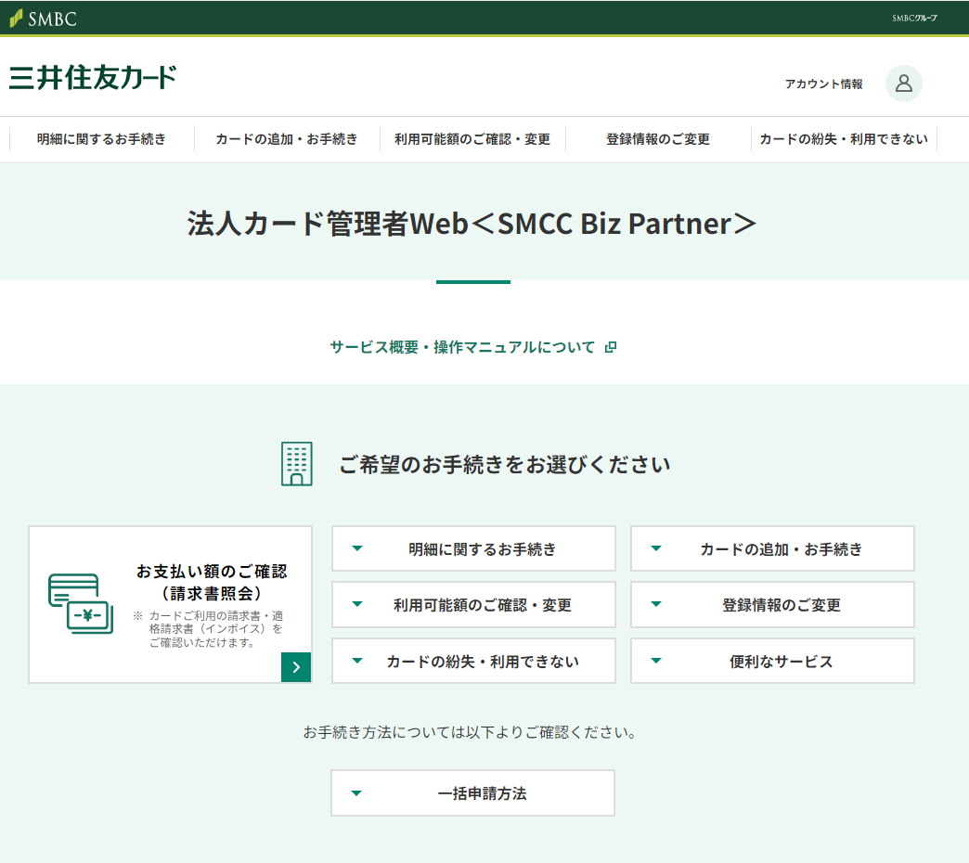Screen dimensions: 969x863
Task: Open サービス概要・操作マニュアルについて link
Action: point(462,347)
